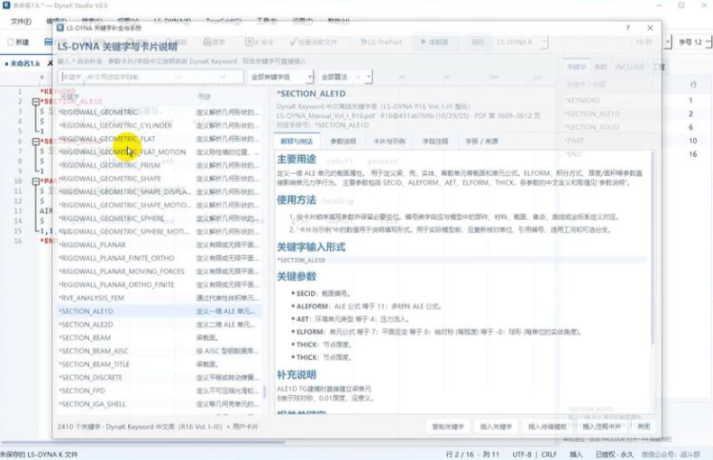Click the UTF-8 encoding status entry
The image size is (713, 460).
pos(522,454)
